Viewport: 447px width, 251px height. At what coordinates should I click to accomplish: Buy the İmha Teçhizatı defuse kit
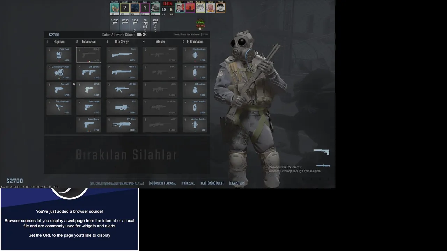point(59,107)
